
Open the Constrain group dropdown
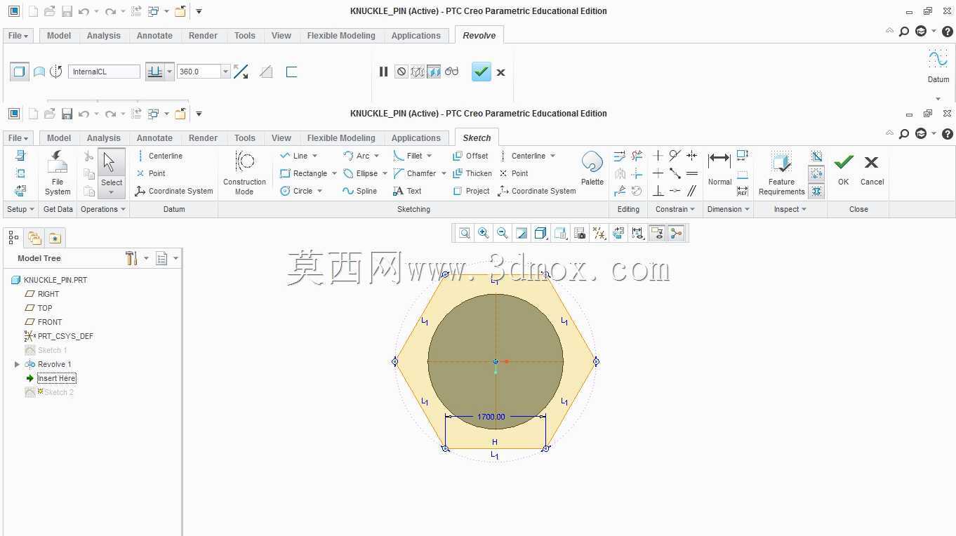pyautogui.click(x=675, y=209)
